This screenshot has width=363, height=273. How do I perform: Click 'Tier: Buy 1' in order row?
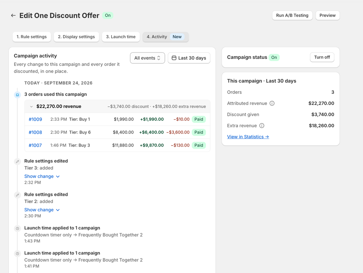pyautogui.click(x=80, y=119)
